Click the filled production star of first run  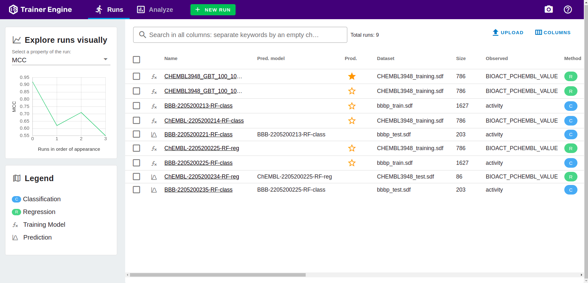352,76
